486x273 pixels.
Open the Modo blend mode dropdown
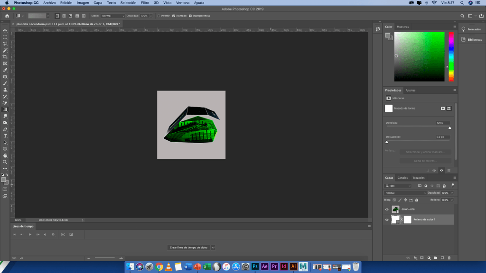pos(113,16)
